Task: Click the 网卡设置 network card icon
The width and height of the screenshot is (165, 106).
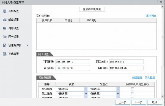Action: pyautogui.click(x=4, y=37)
